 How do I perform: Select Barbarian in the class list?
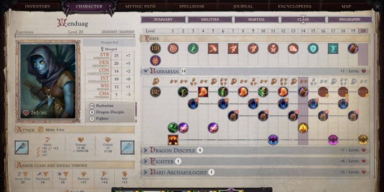coord(104,106)
